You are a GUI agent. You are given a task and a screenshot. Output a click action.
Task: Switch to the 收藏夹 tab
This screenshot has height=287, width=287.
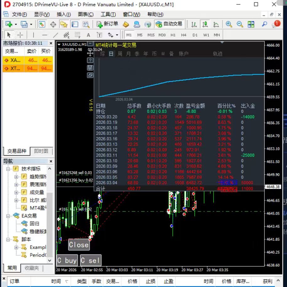pos(32,268)
